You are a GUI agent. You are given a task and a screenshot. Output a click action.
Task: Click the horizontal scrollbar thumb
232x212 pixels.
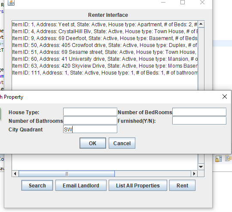click(67, 174)
